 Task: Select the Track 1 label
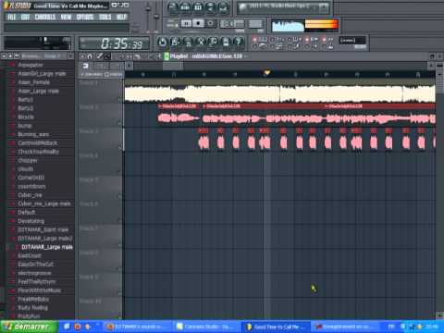click(x=89, y=83)
